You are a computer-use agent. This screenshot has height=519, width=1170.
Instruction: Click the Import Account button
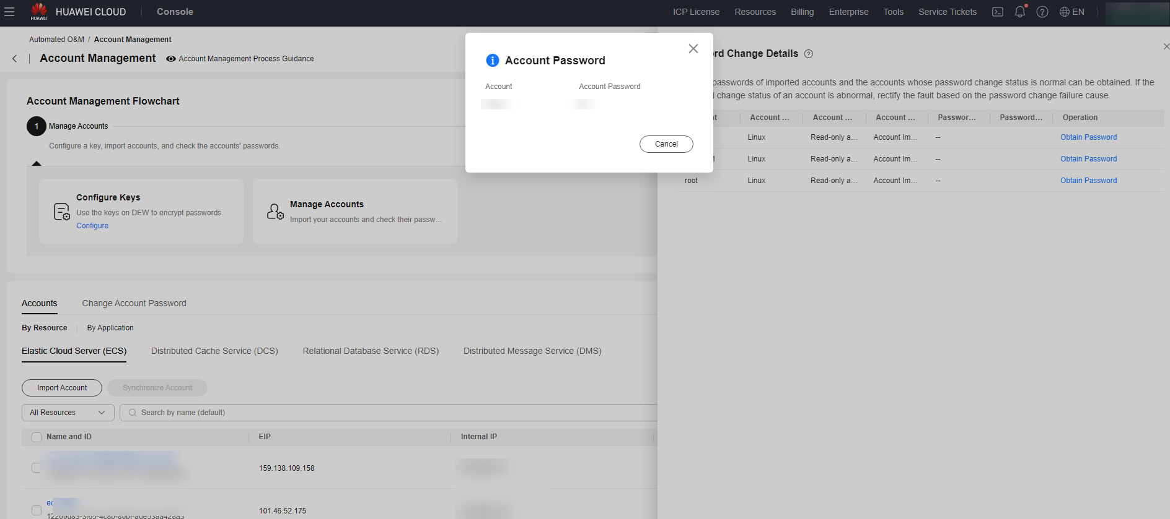coord(62,388)
